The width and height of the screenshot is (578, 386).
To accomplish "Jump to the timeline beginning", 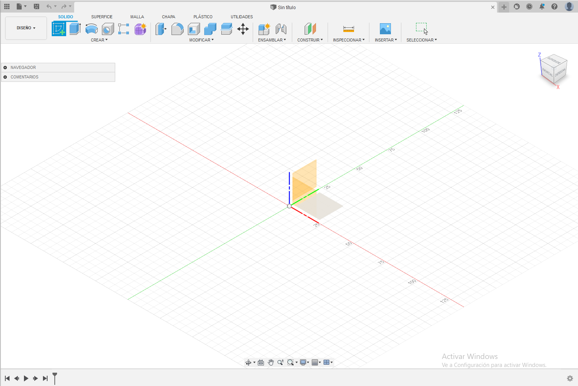I will point(7,378).
